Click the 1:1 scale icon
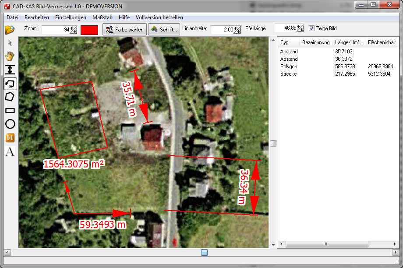The height and width of the screenshot is (268, 403). tap(10, 138)
